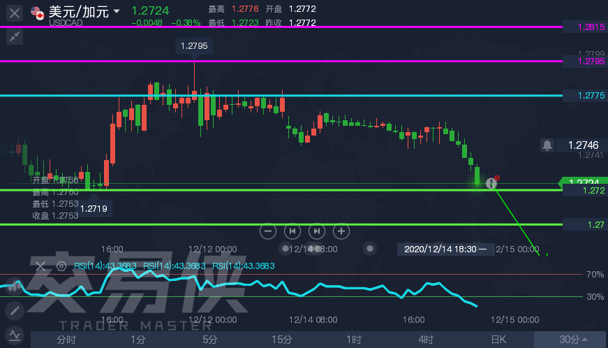Click the 1.2719 low price callout
This screenshot has width=608, height=348.
(x=94, y=209)
